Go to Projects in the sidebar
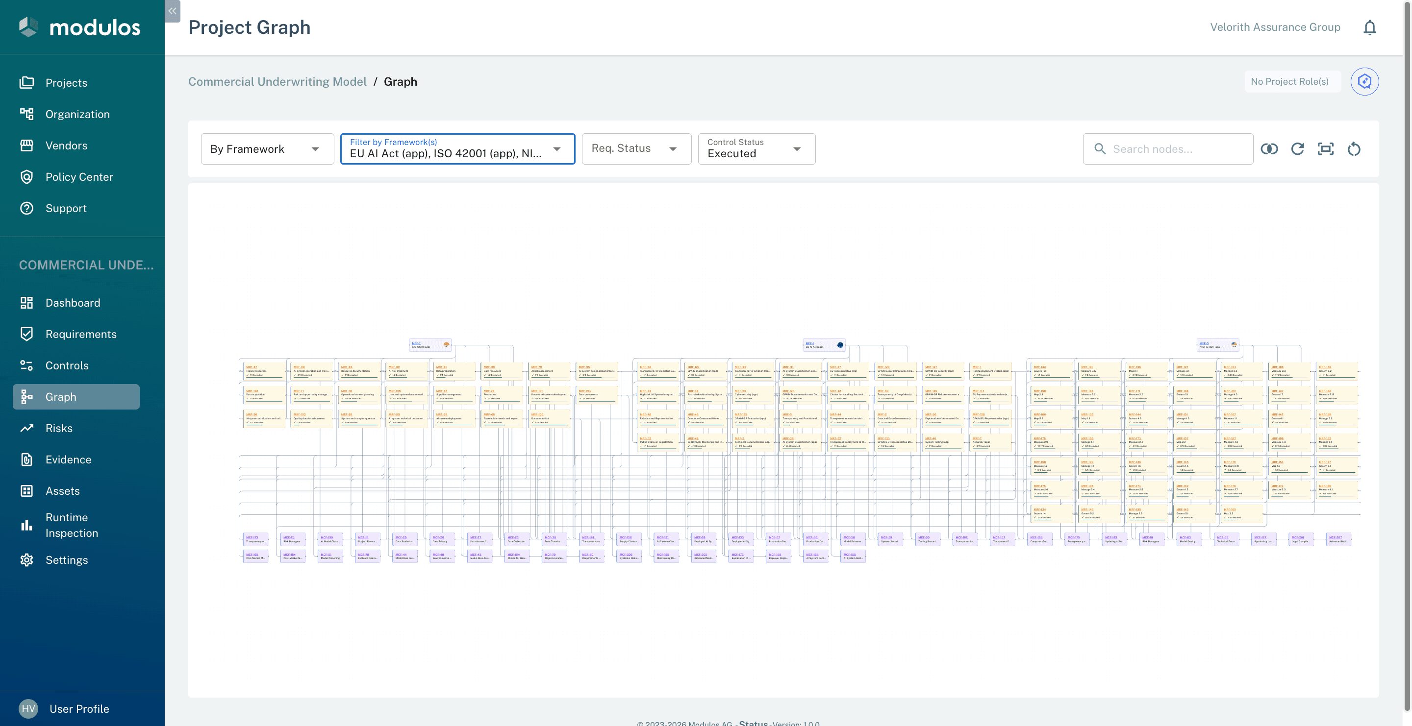 click(x=66, y=83)
